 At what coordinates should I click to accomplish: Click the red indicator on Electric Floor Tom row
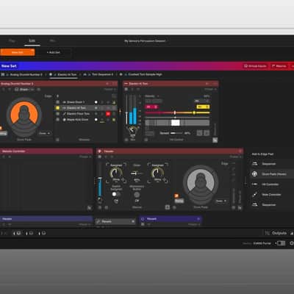(108, 114)
